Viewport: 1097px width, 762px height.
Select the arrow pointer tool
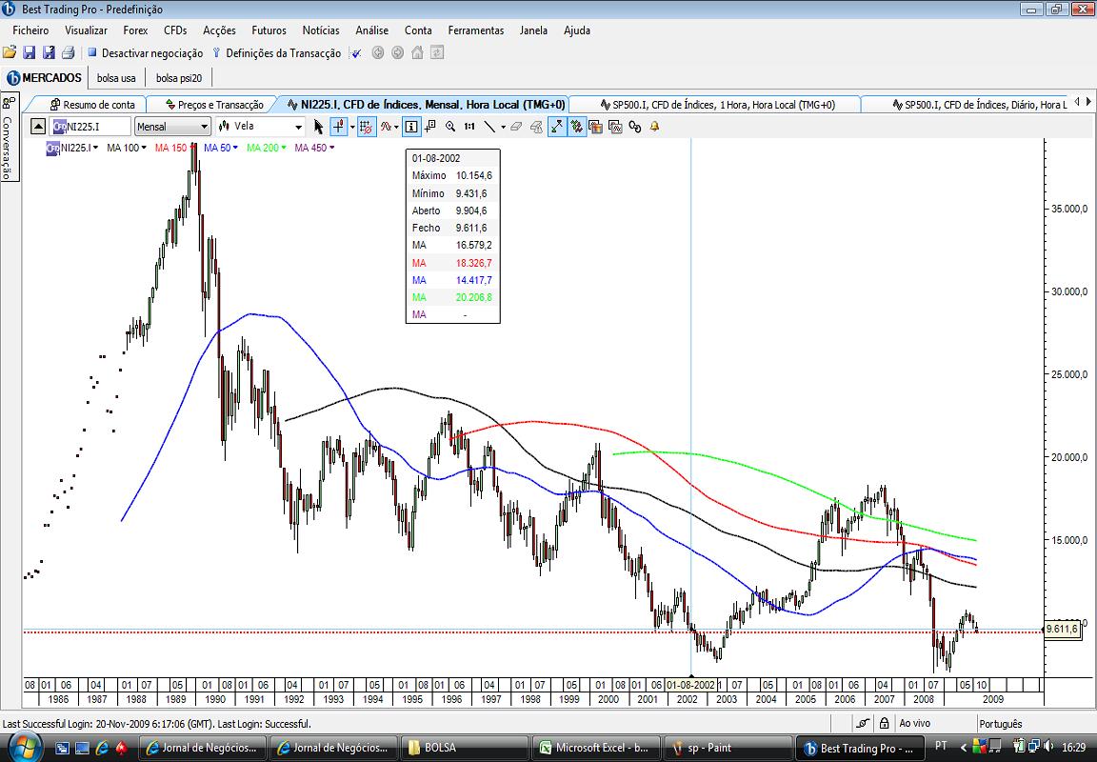(x=318, y=127)
